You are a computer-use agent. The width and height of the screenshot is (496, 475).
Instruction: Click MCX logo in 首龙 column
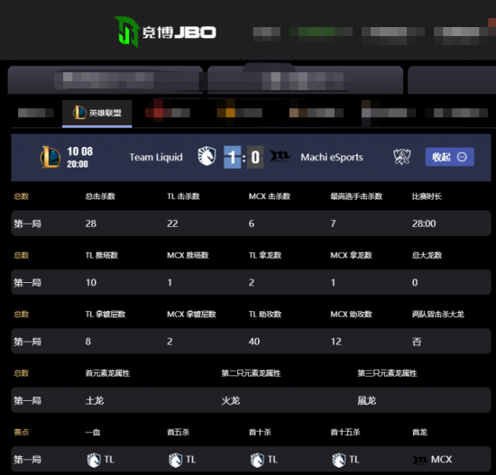coord(420,460)
